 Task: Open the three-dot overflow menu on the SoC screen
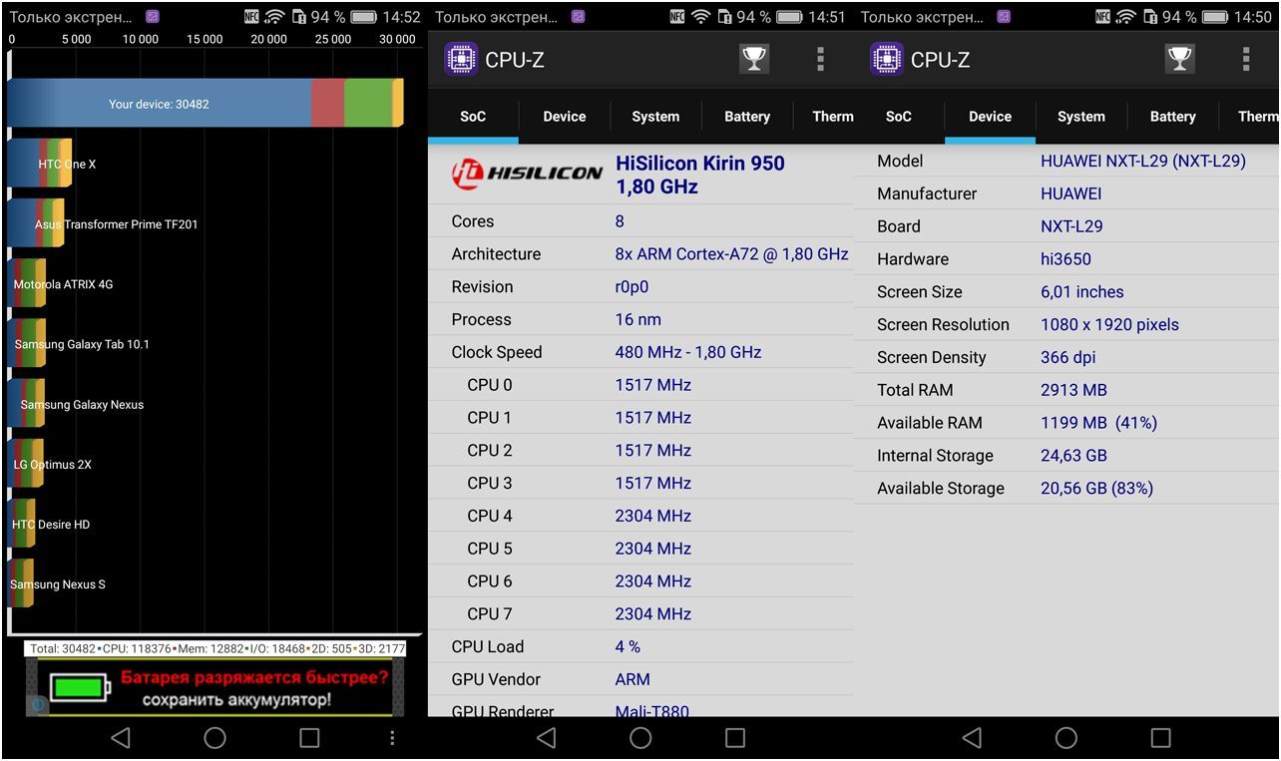tap(820, 60)
